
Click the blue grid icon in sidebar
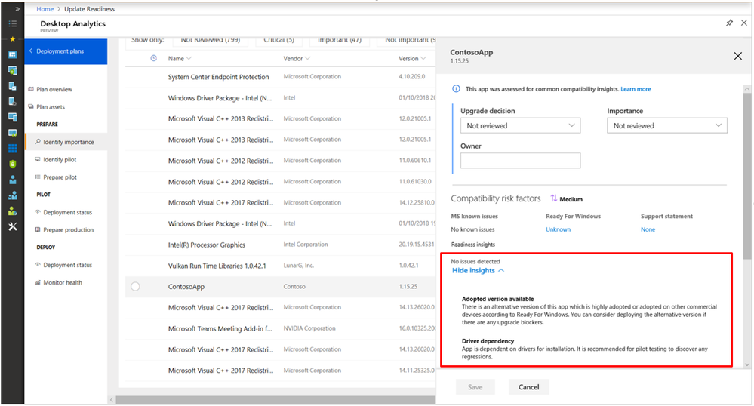pos(12,148)
